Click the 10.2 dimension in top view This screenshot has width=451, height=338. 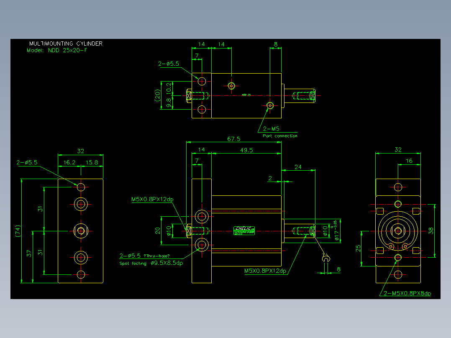pyautogui.click(x=169, y=88)
